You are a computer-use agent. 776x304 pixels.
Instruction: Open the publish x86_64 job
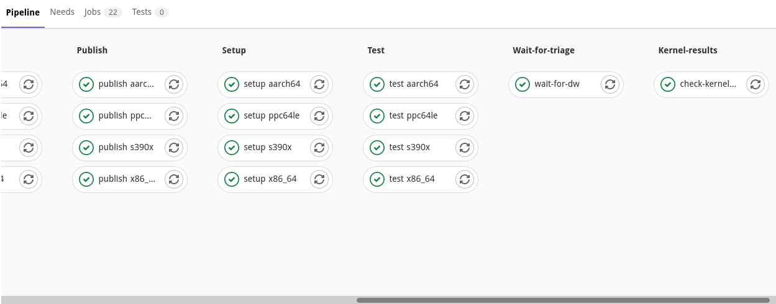point(127,179)
